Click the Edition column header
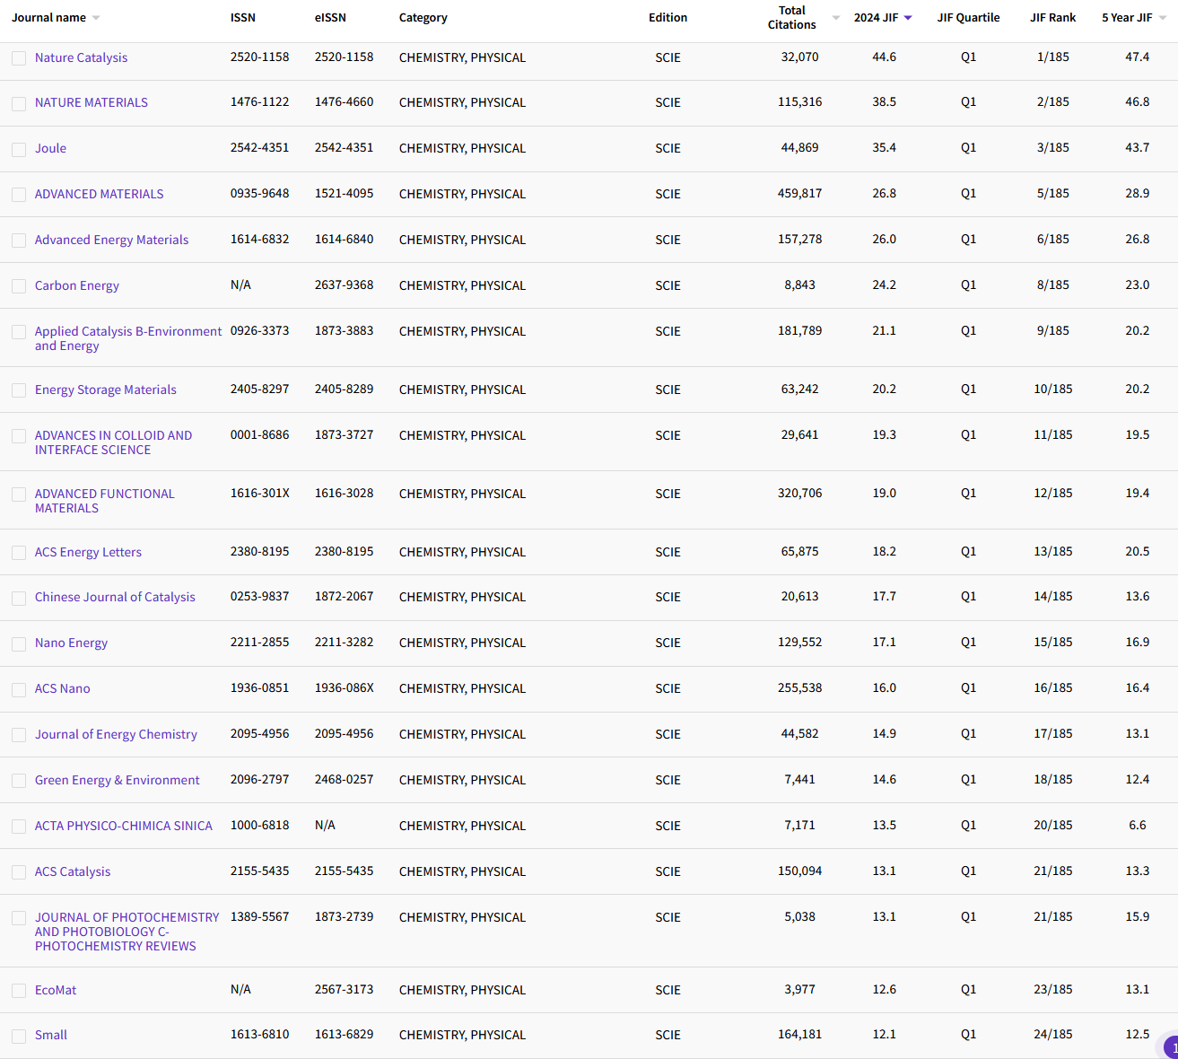 [x=668, y=16]
